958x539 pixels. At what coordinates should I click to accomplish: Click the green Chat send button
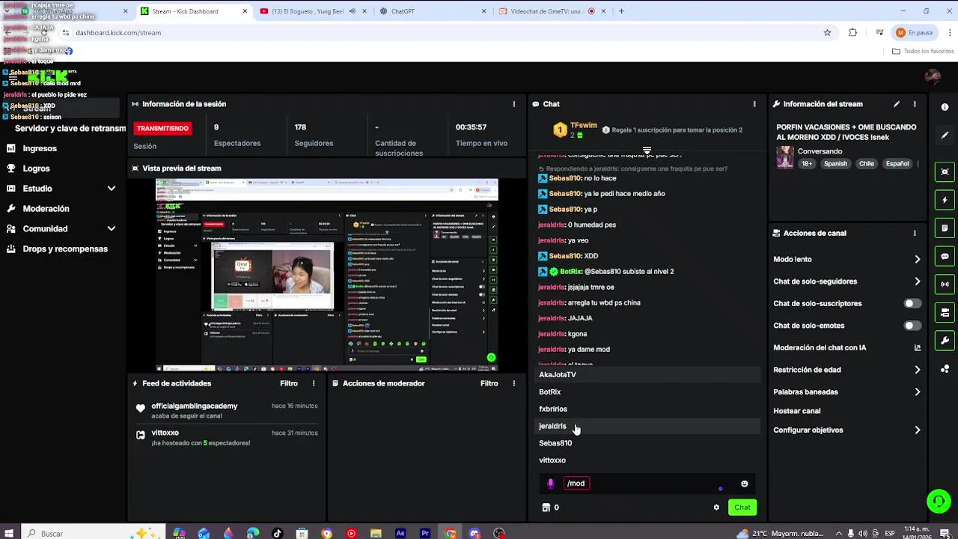[742, 508]
